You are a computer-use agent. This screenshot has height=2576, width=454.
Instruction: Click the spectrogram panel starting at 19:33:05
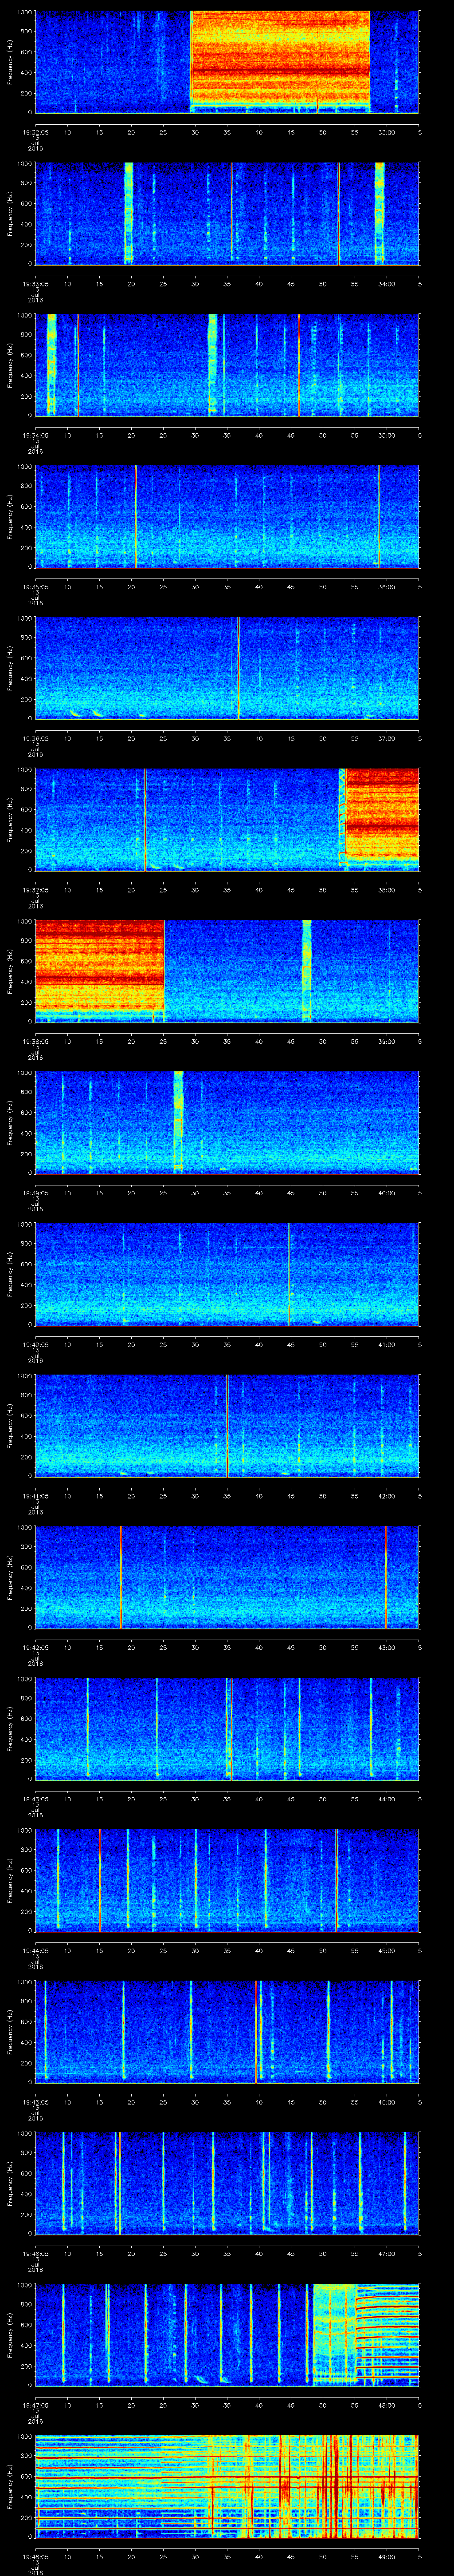coord(227,214)
